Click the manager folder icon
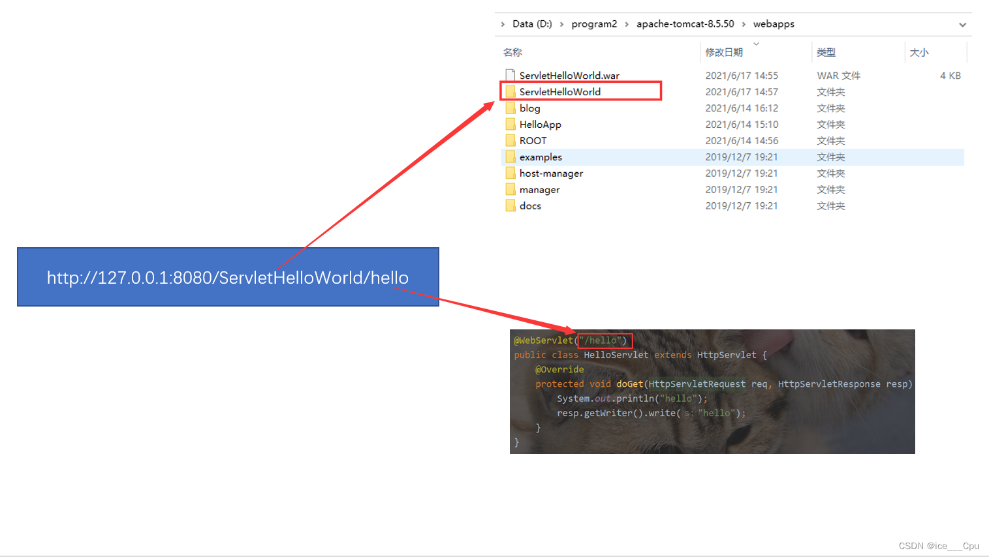989x557 pixels. [x=510, y=189]
